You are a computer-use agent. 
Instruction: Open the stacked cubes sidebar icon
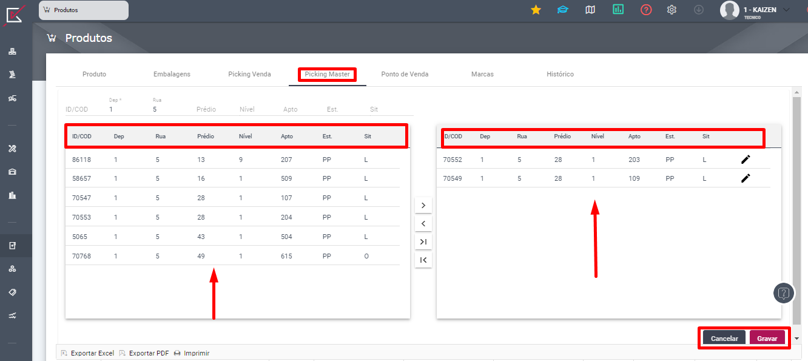coord(12,269)
